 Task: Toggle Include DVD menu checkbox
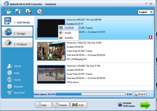pos(120,105)
